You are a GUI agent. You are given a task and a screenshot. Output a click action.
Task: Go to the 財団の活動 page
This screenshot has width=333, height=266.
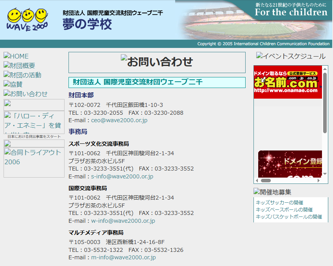(x=22, y=75)
